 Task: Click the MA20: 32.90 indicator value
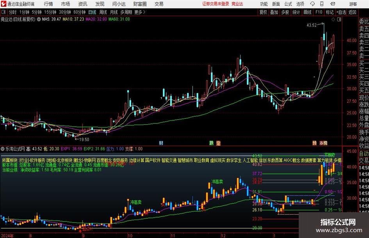[x=96, y=19]
